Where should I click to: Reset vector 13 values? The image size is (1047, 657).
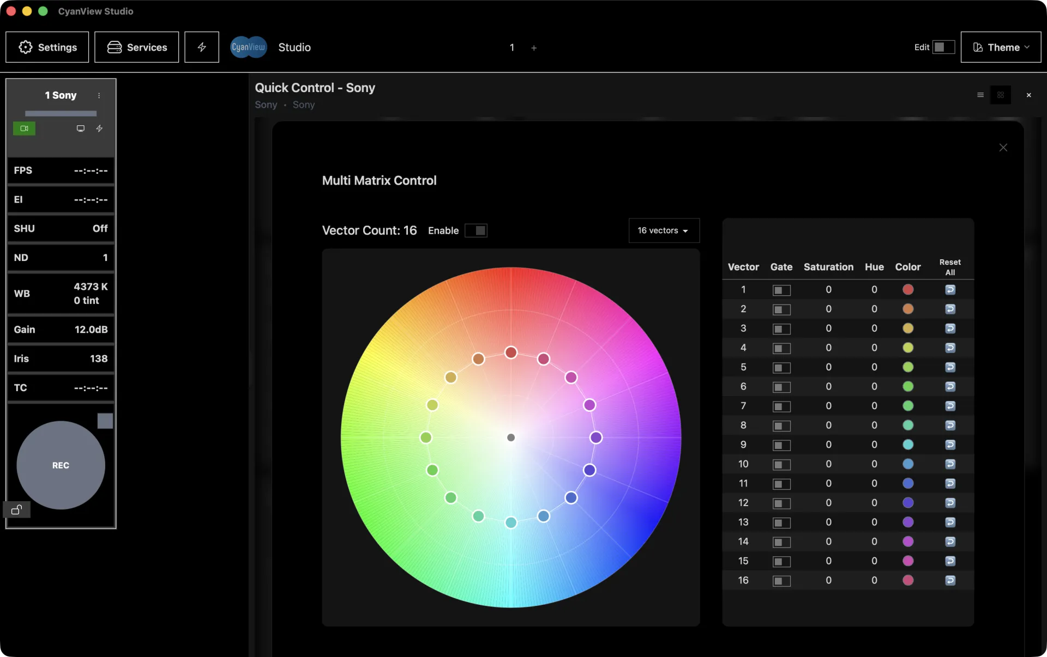(950, 522)
